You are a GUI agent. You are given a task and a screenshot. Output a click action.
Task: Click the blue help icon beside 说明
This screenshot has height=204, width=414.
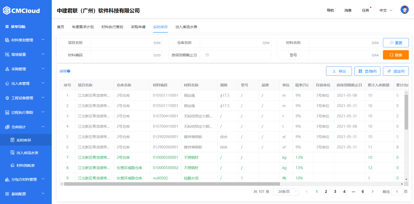(x=69, y=71)
